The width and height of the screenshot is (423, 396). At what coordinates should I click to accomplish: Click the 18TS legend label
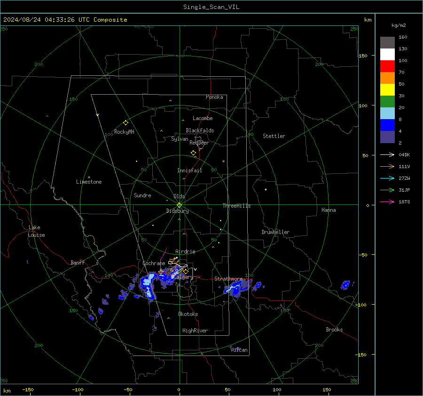point(404,202)
